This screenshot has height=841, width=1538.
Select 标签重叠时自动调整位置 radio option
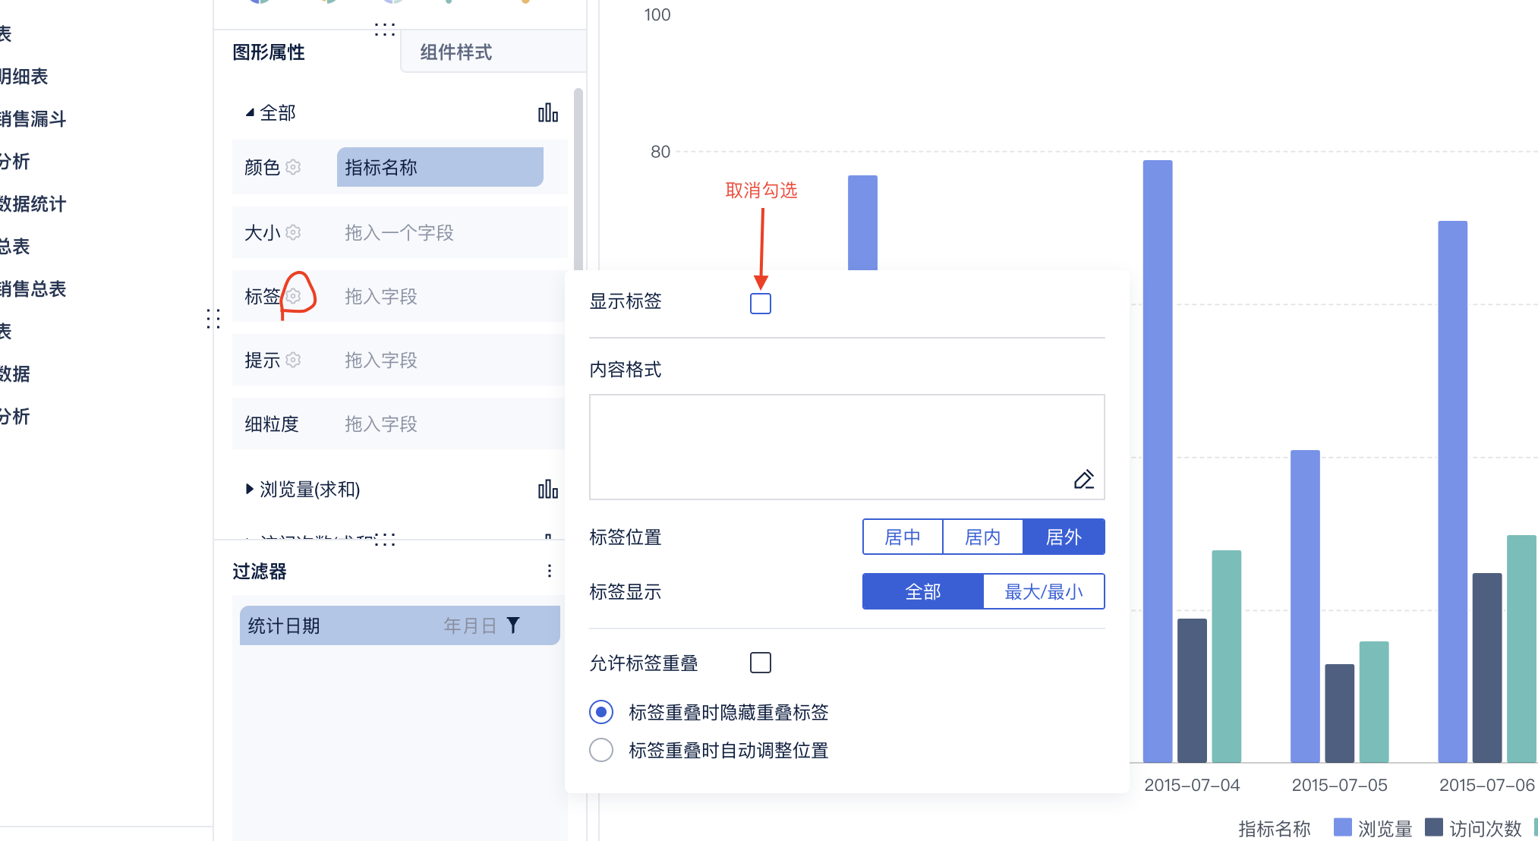tap(601, 750)
